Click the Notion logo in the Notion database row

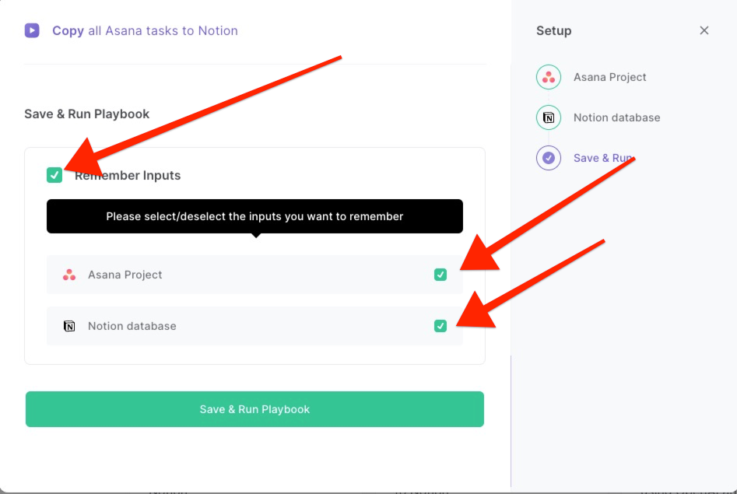click(69, 326)
